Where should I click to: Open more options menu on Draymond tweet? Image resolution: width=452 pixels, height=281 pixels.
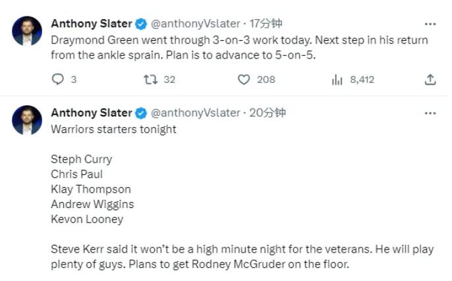[430, 24]
